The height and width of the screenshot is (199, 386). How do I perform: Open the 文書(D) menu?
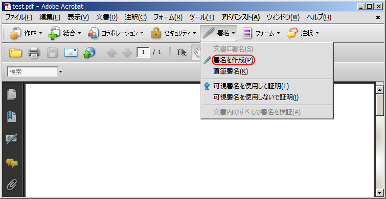pyautogui.click(x=107, y=17)
